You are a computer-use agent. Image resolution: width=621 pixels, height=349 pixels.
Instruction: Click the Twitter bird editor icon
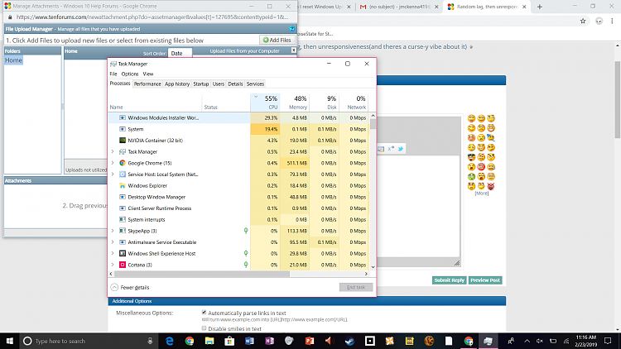pos(401,149)
